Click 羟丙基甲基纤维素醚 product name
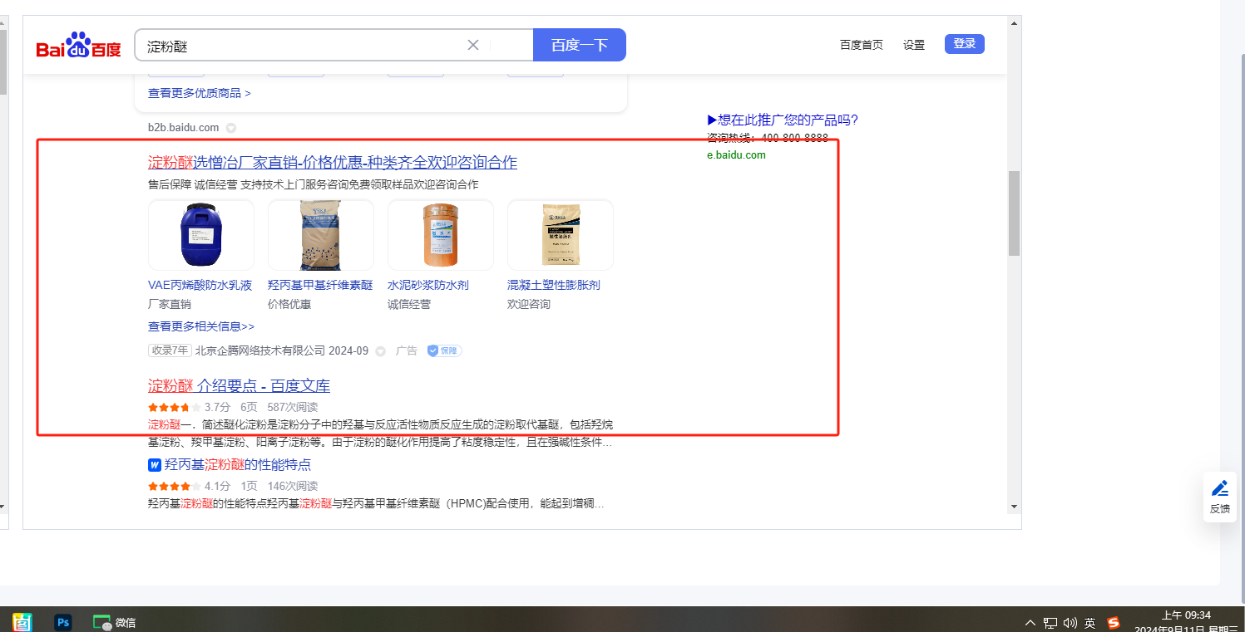The image size is (1245, 632). pyautogui.click(x=320, y=285)
